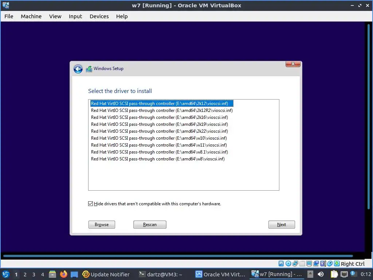Click the CPU virtualization status icon
The image size is (373, 280).
[323, 264]
